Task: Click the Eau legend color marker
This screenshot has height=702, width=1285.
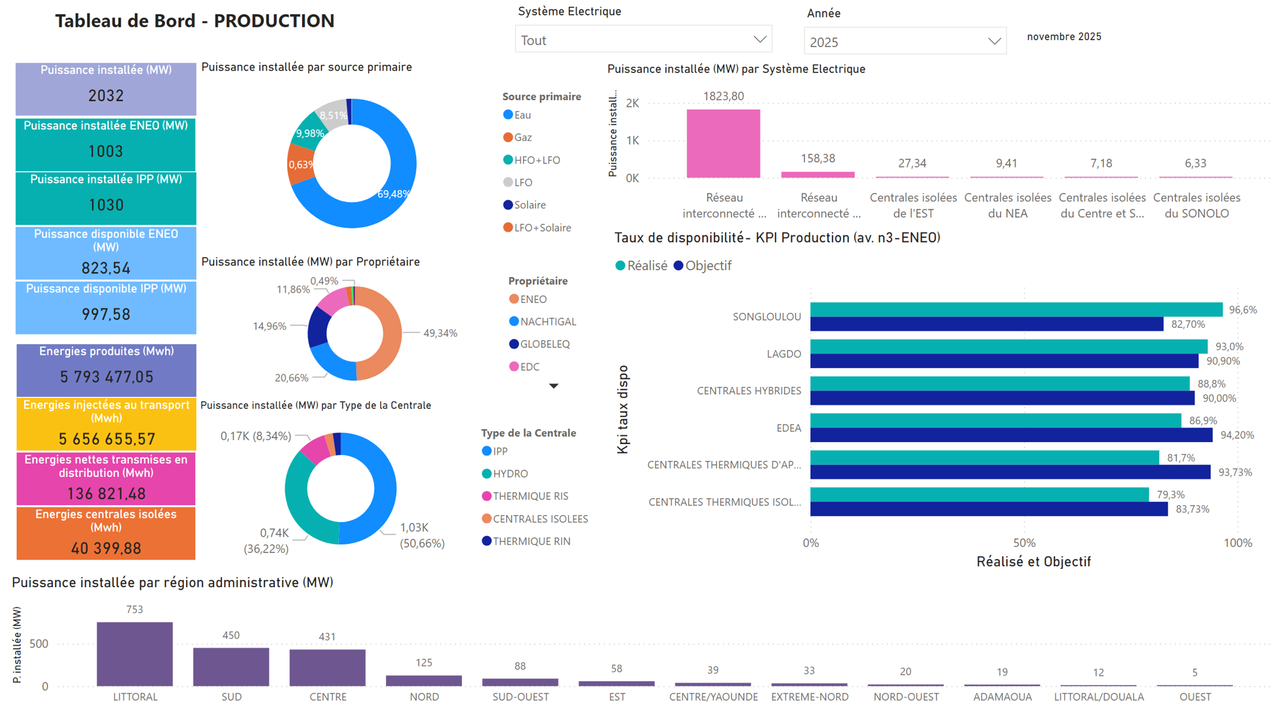Action: pyautogui.click(x=508, y=115)
